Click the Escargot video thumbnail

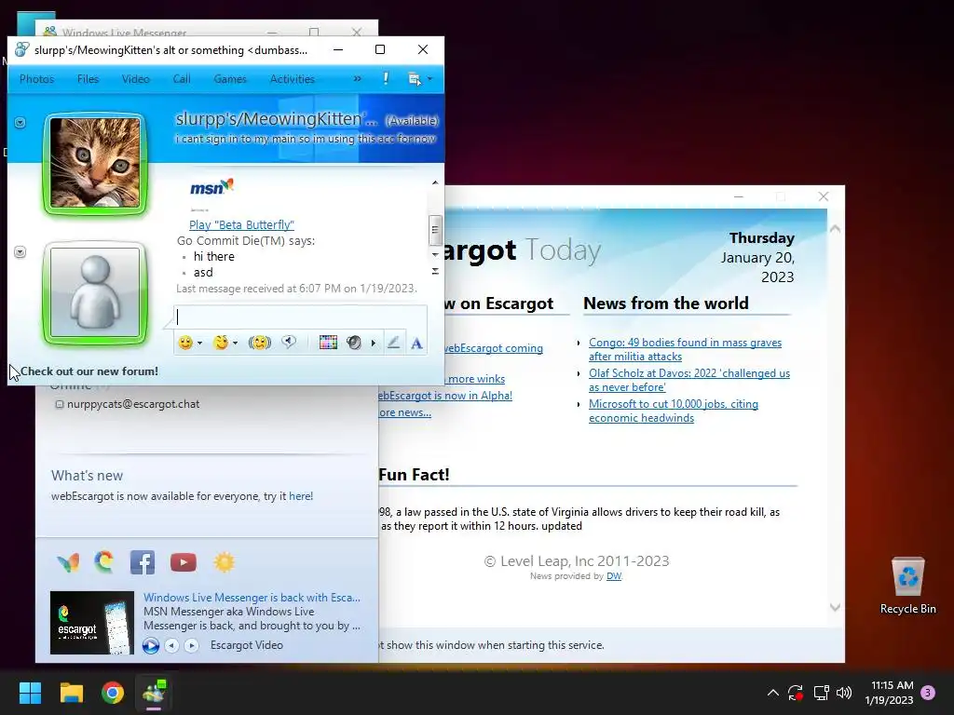coord(92,623)
